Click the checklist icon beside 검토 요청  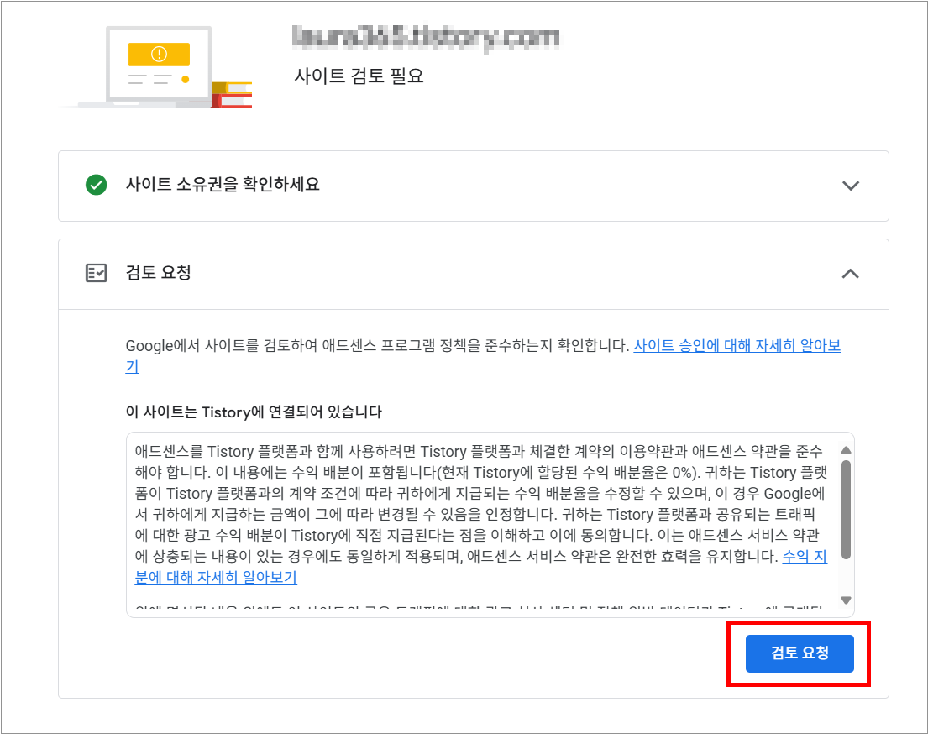tap(97, 273)
